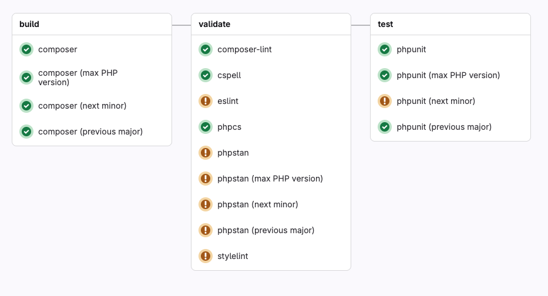This screenshot has height=296, width=548.
Task: Click the passed status icon for composer job
Action: click(x=26, y=49)
